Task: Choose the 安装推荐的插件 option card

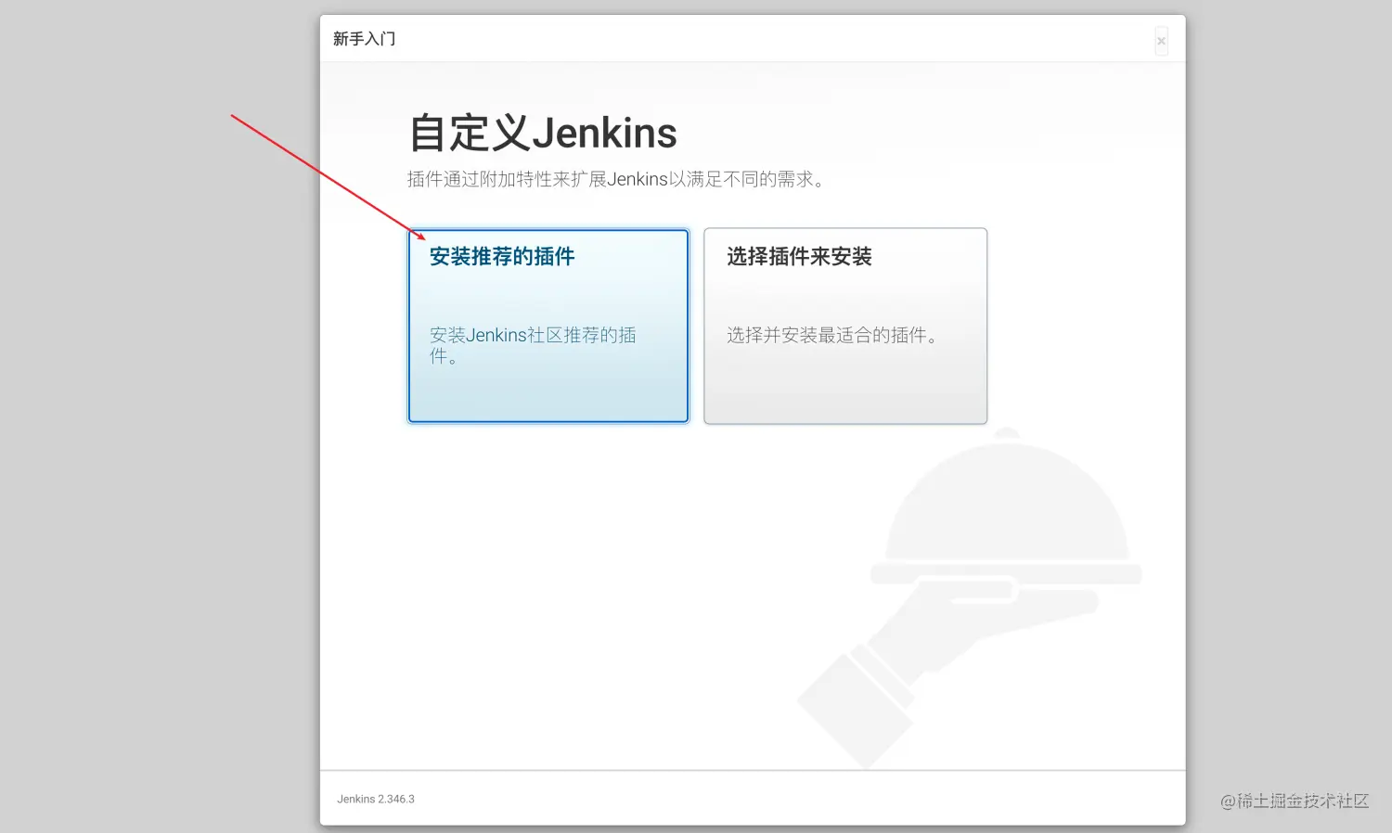Action: 548,326
